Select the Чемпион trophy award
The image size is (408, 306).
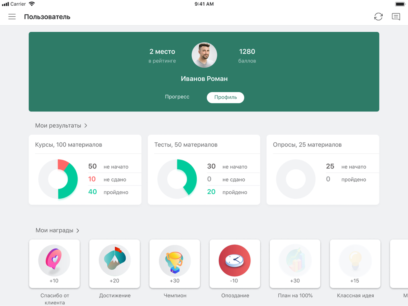coord(175,264)
